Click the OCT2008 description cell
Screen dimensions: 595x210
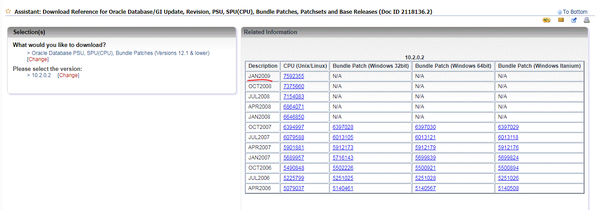263,86
